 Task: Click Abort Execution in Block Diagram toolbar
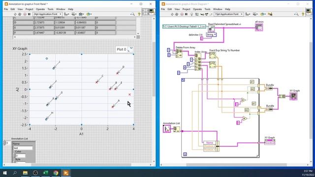tap(182, 14)
